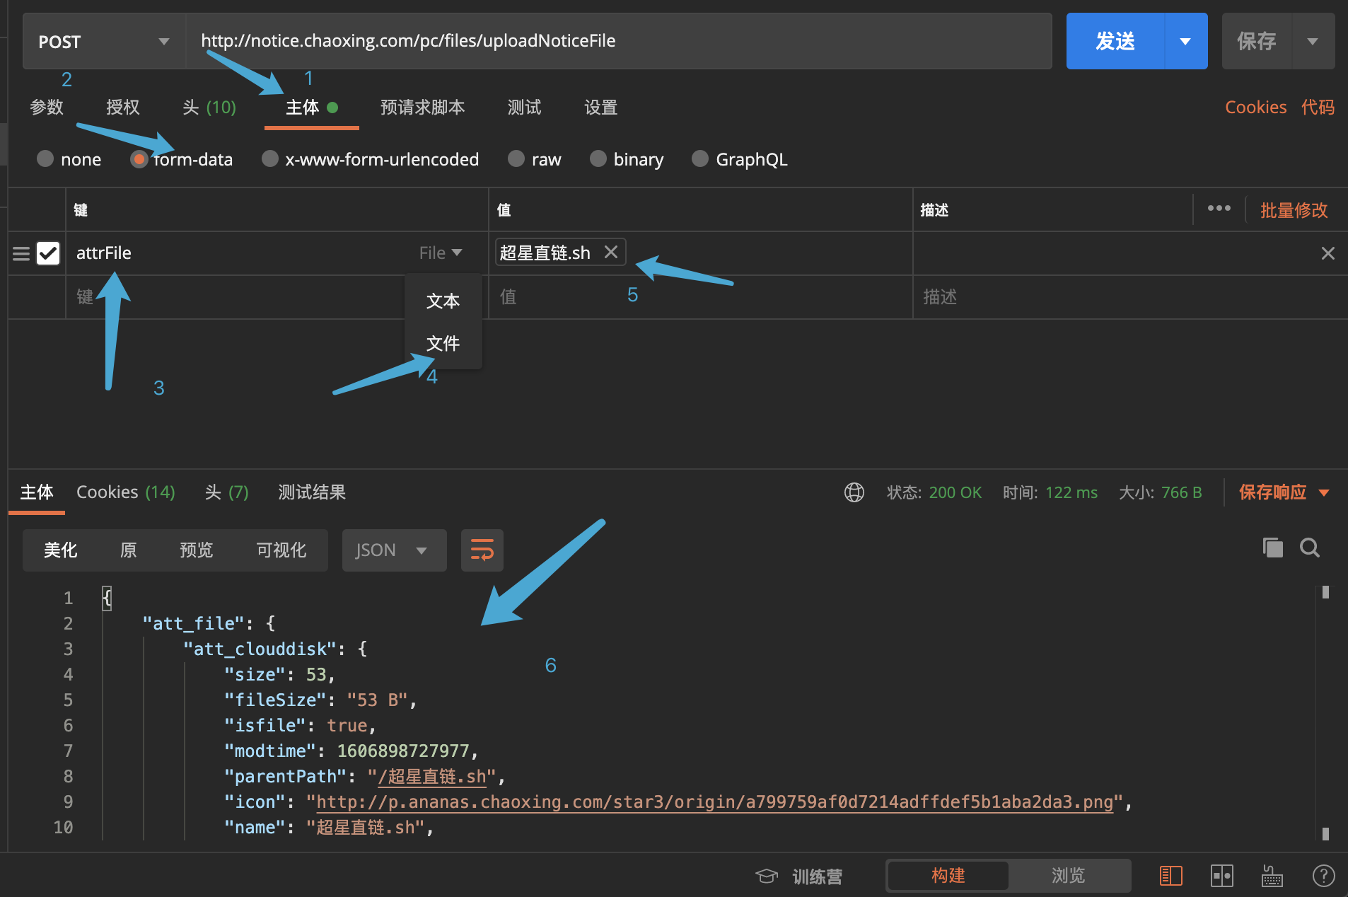The image size is (1348, 897).
Task: Open search in response body
Action: click(x=1309, y=548)
